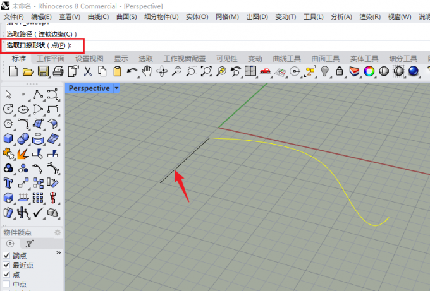Select the Polyline tool in sidebar
The width and height of the screenshot is (430, 291).
38,95
